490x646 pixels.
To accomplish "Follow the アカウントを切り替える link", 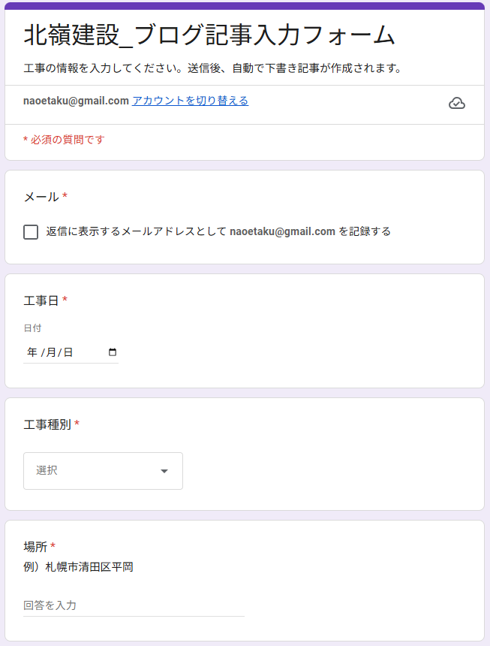I will 190,101.
